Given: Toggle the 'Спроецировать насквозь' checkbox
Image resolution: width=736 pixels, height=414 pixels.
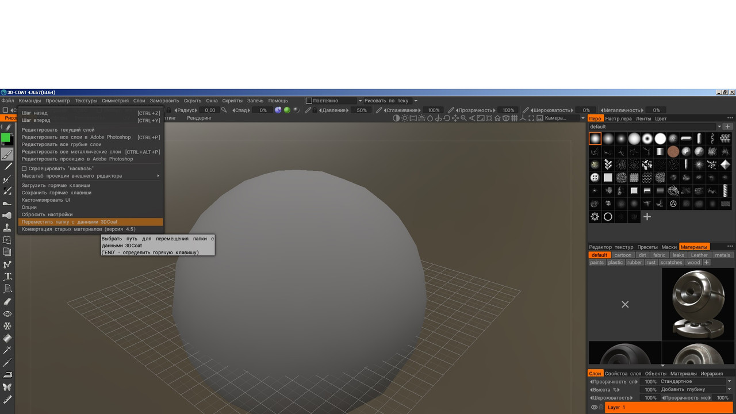Looking at the screenshot, I should [24, 168].
